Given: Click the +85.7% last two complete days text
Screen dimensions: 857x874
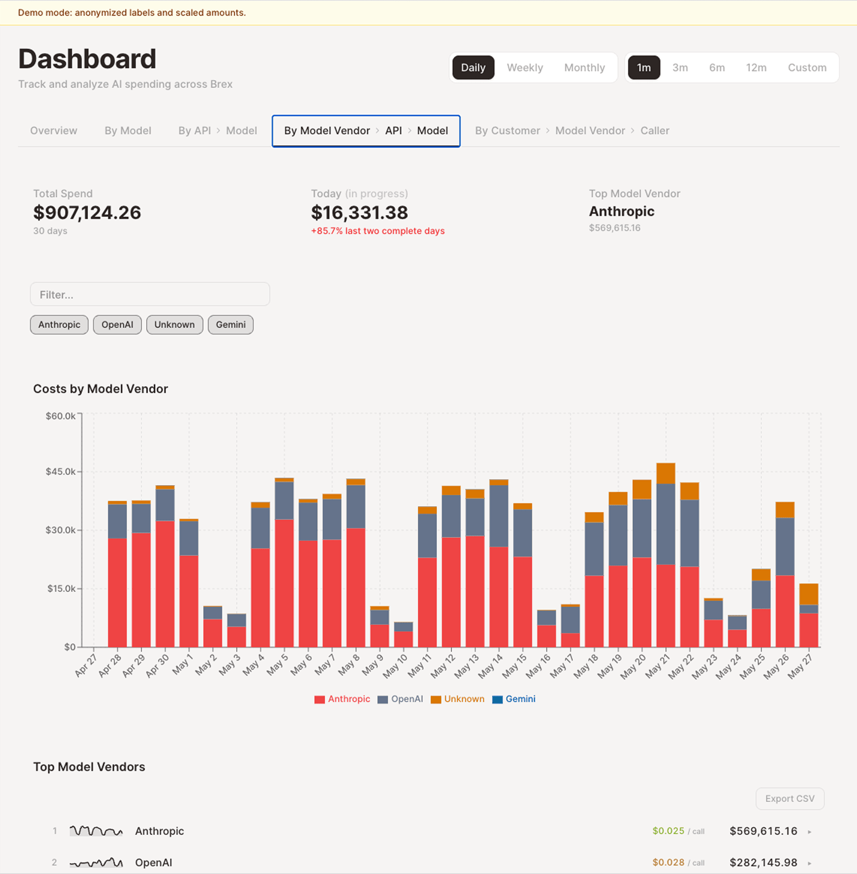Looking at the screenshot, I should point(378,231).
